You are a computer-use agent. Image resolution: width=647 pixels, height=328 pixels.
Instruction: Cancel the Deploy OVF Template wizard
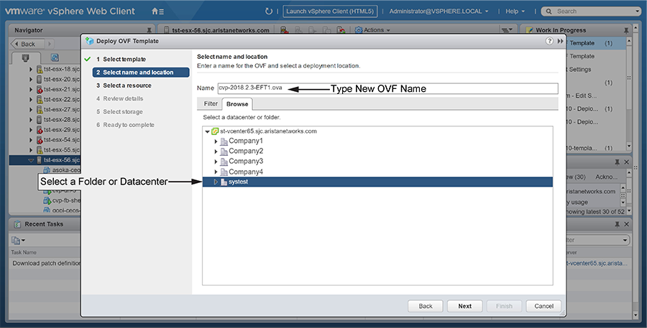(x=544, y=306)
